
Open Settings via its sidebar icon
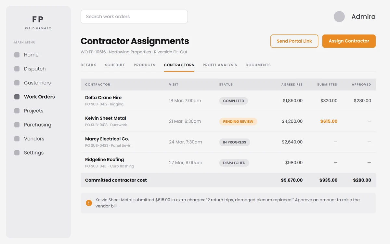(17, 153)
